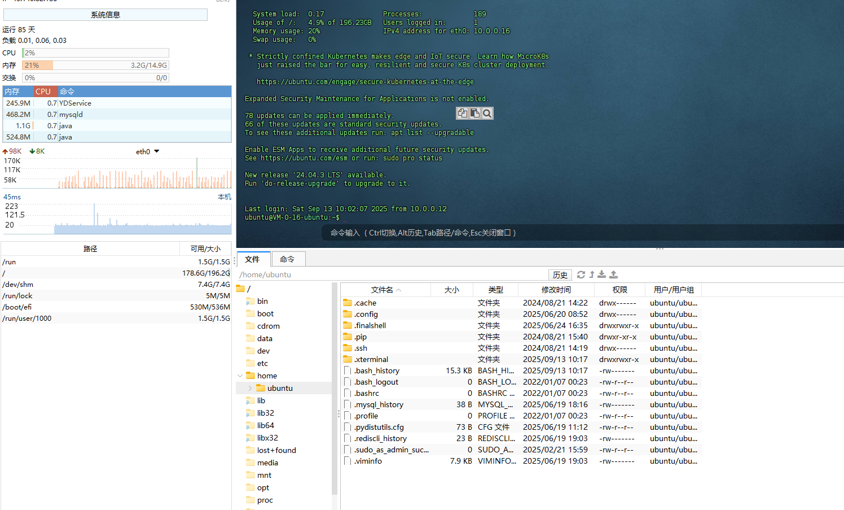Click the .ssh folder icon

point(348,348)
